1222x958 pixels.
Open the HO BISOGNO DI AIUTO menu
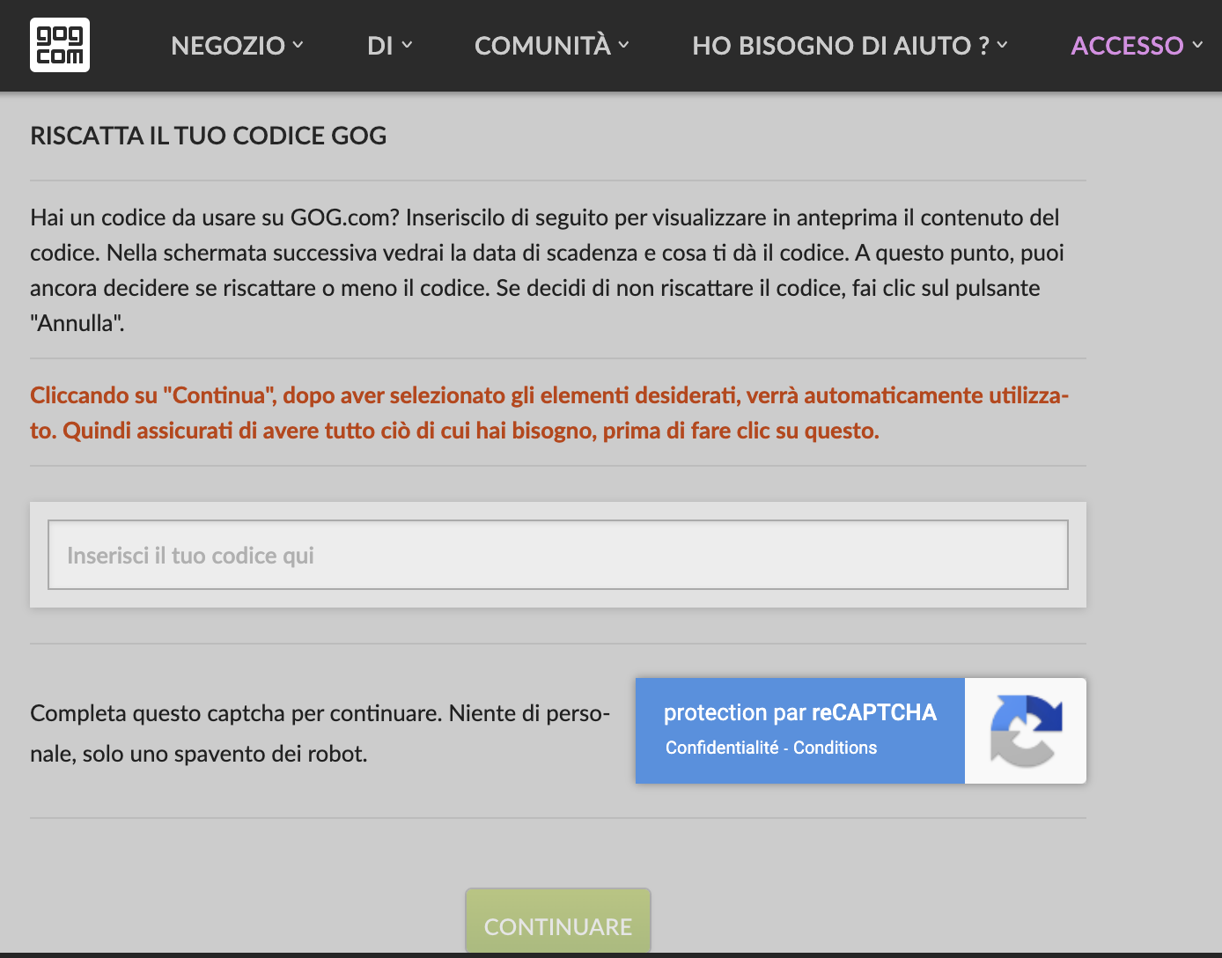pos(850,46)
